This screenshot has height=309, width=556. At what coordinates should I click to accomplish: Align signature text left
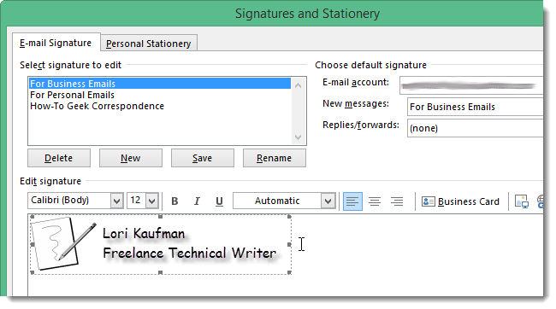352,201
